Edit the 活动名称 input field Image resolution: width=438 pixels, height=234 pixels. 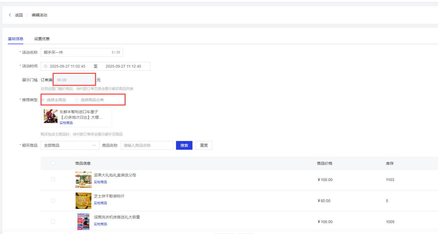click(x=82, y=52)
